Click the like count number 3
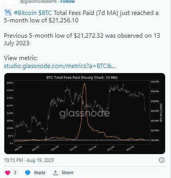Viewport: 171px width, 178px height. [x=15, y=172]
